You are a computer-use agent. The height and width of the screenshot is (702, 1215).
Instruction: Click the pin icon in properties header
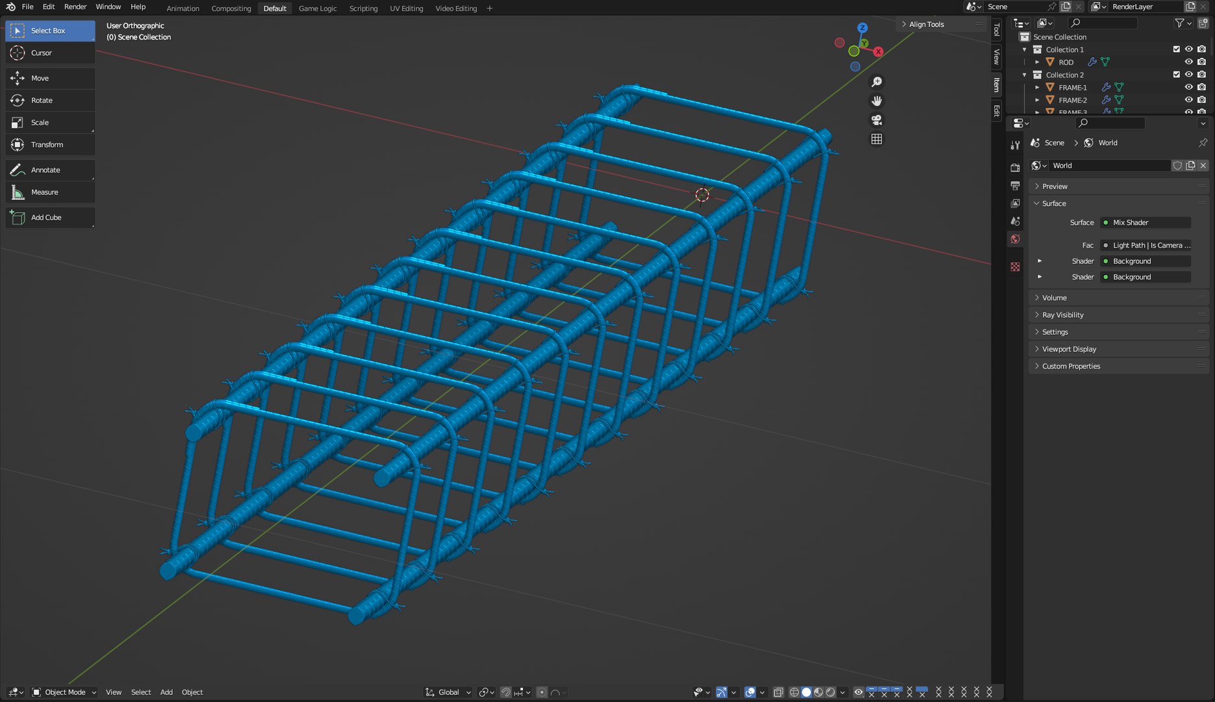[x=1203, y=142]
